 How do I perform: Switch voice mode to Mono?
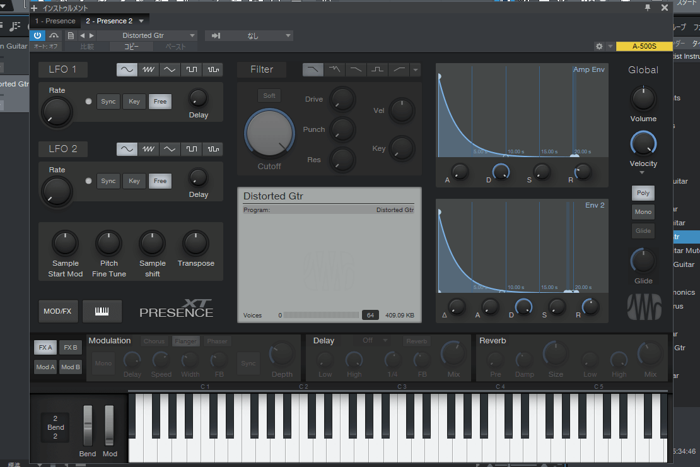click(x=643, y=212)
